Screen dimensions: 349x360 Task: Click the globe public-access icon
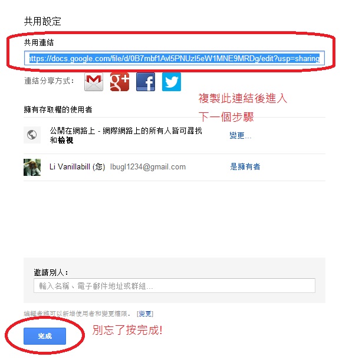(32, 135)
